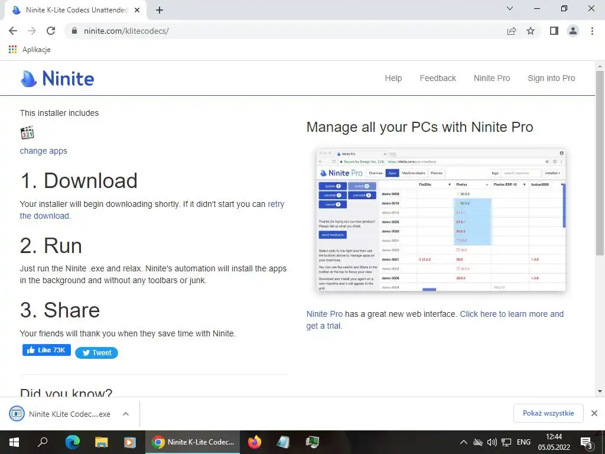Open Ninite Pro in the navigation
This screenshot has width=605, height=454.
pos(492,78)
